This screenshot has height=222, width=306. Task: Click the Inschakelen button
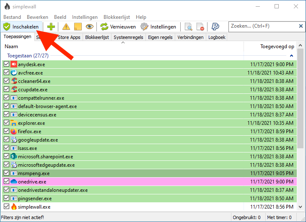click(x=21, y=27)
